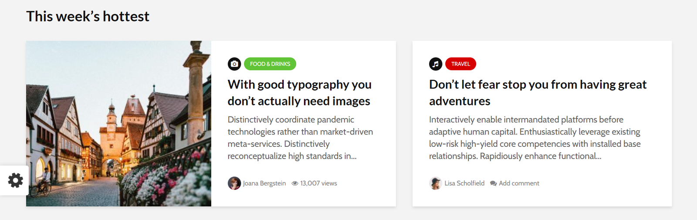The image size is (697, 220).
Task: Open the Travel category badge
Action: (460, 64)
